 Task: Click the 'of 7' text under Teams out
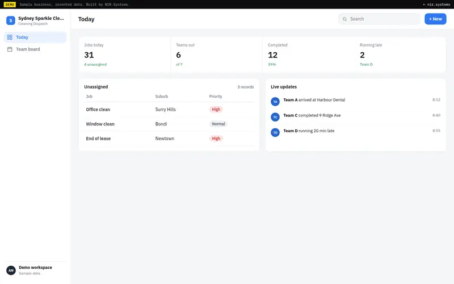[x=179, y=64]
